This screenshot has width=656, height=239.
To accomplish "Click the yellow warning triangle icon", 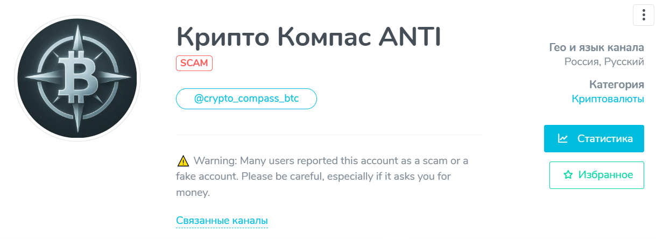I will 183,160.
